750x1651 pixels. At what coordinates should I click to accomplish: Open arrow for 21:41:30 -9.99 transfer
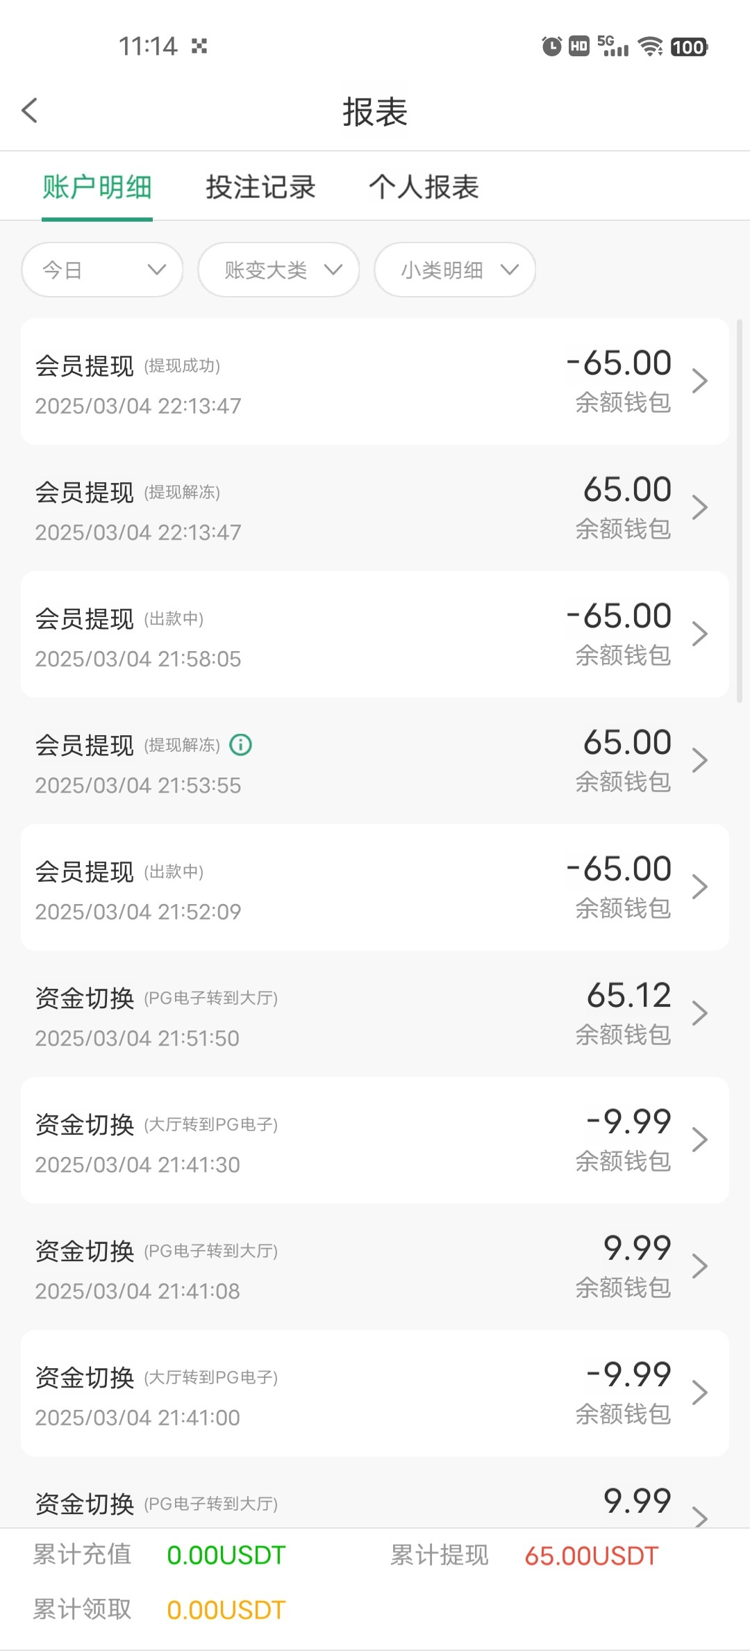699,1140
